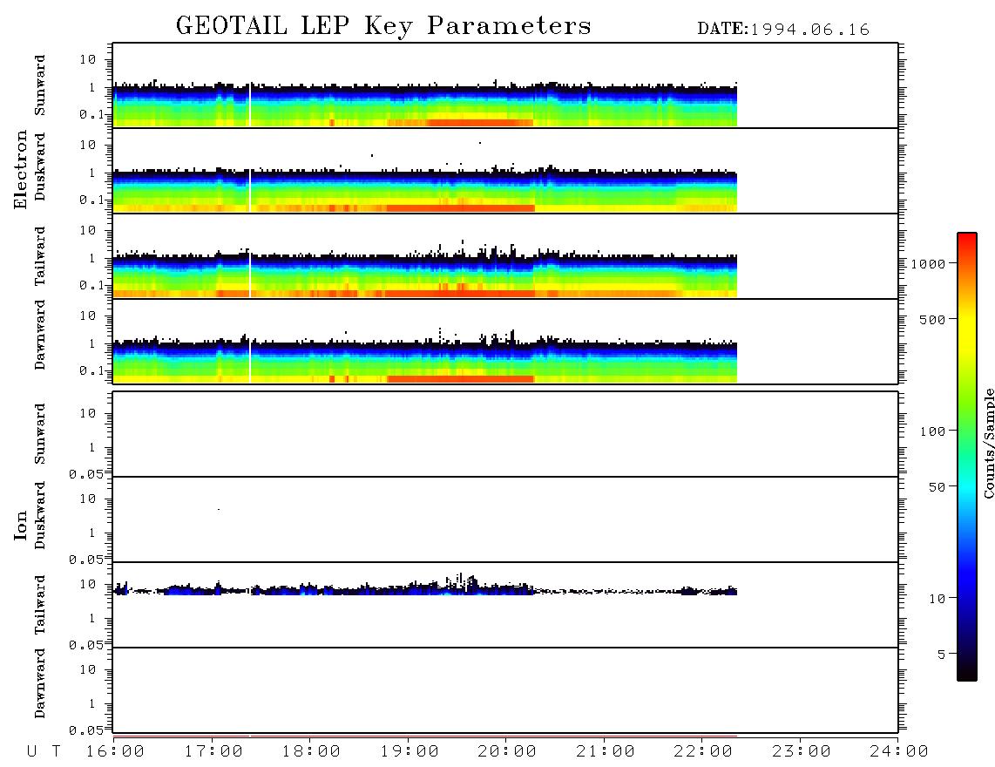Select the 17:00 time tick label

click(x=213, y=752)
